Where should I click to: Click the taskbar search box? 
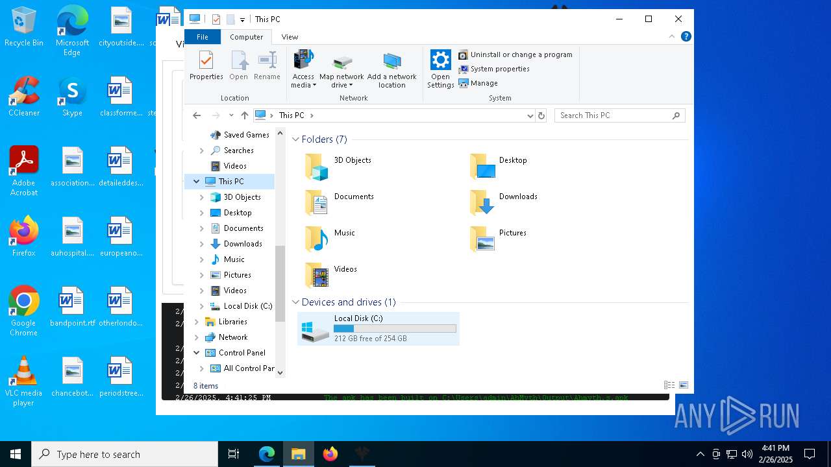point(125,454)
